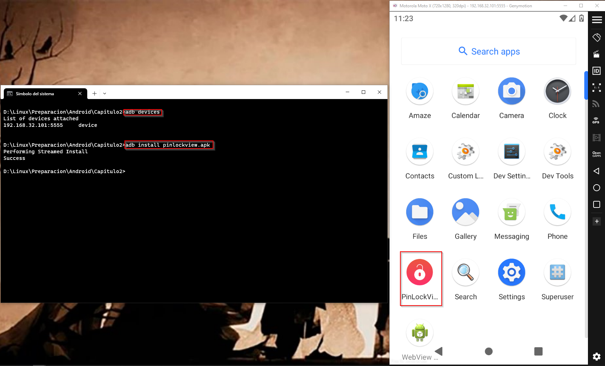The image size is (605, 366).
Task: Click the 'List of devices attached' text
Action: [x=41, y=119]
